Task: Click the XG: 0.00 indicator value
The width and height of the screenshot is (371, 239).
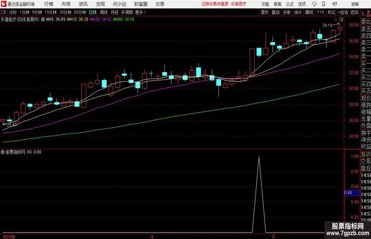Action: coord(34,152)
